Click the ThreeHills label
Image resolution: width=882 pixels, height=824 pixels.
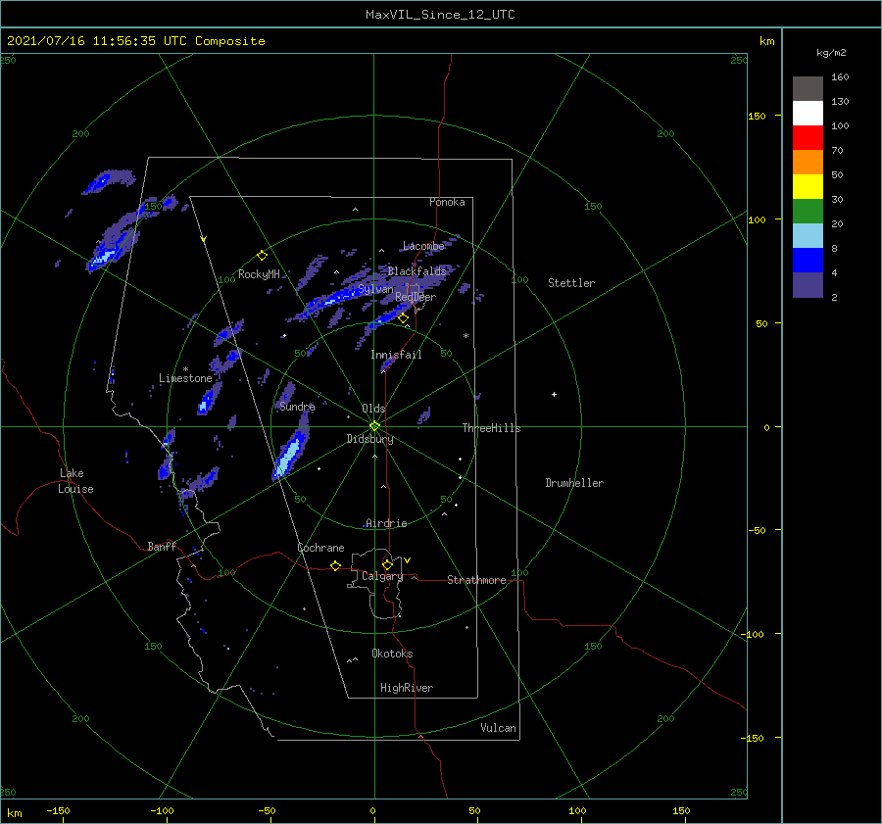[491, 428]
